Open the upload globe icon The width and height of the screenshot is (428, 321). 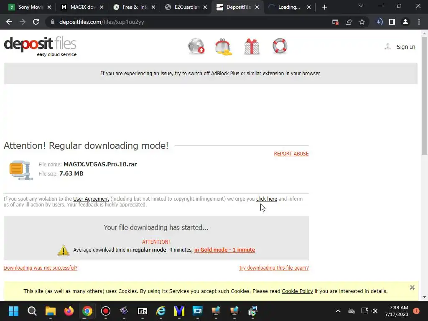(196, 46)
